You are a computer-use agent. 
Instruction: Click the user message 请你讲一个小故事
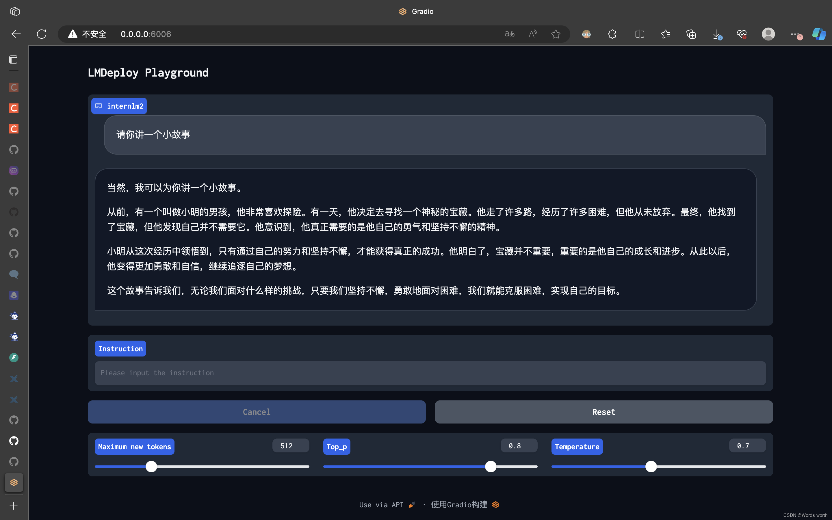click(153, 134)
